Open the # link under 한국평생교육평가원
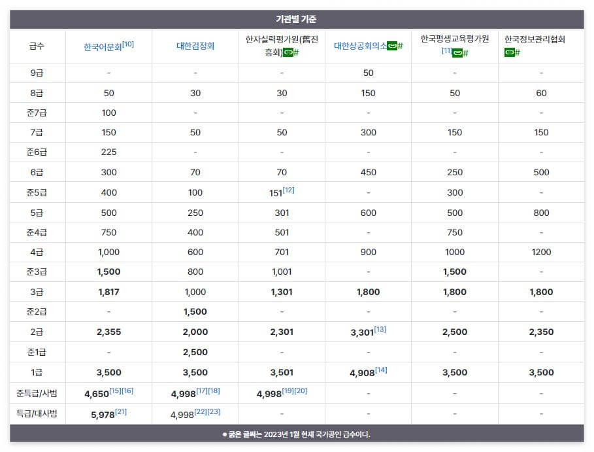The height and width of the screenshot is (452, 594). click(x=465, y=53)
